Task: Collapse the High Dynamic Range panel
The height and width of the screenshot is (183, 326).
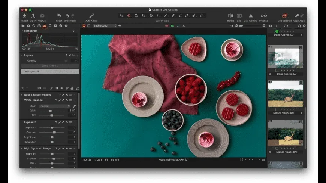Action: pos(22,148)
